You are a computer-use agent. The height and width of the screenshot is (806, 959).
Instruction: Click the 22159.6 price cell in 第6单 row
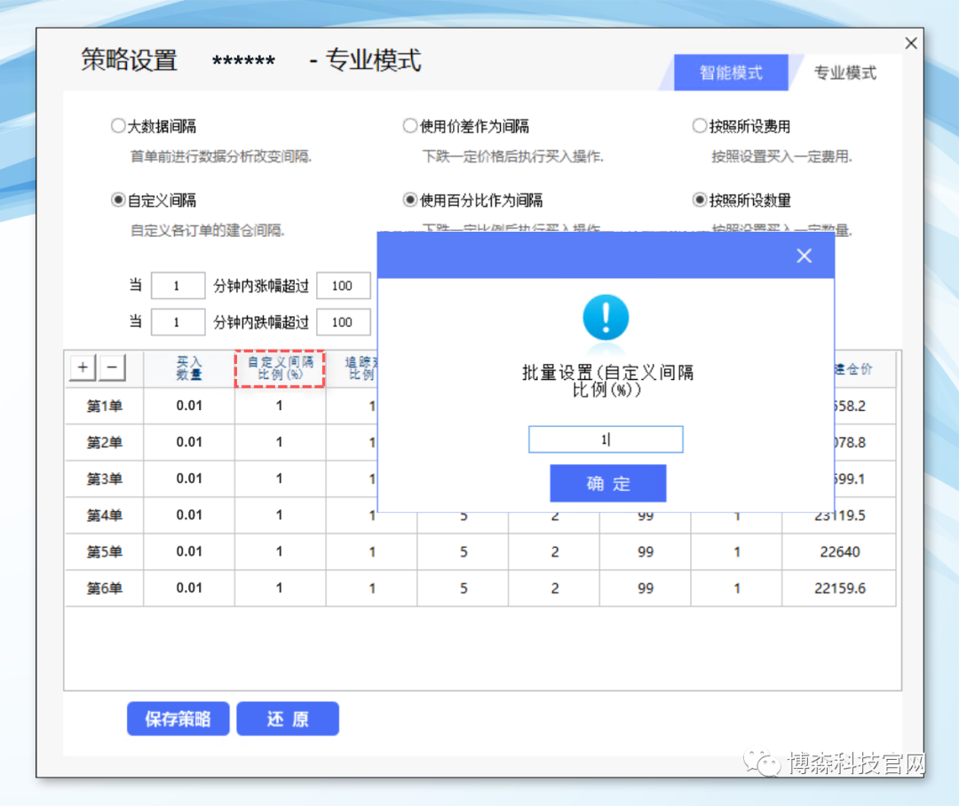839,589
